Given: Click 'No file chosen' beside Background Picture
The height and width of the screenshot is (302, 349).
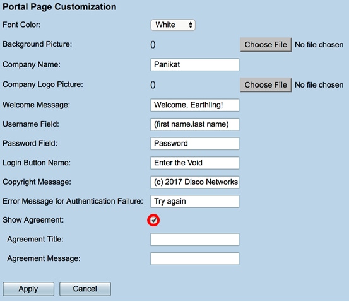Looking at the screenshot, I should click(x=319, y=45).
